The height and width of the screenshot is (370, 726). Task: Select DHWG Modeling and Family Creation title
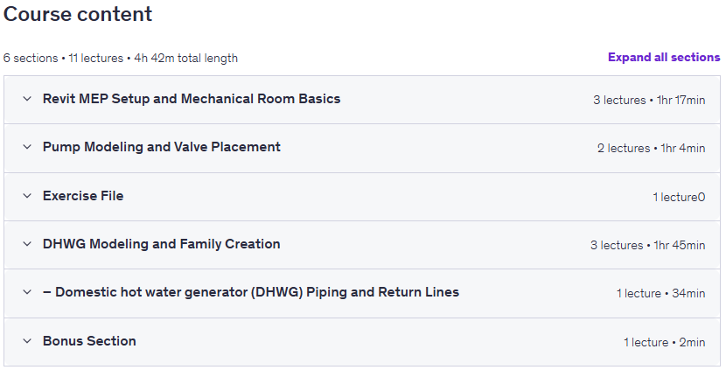162,243
